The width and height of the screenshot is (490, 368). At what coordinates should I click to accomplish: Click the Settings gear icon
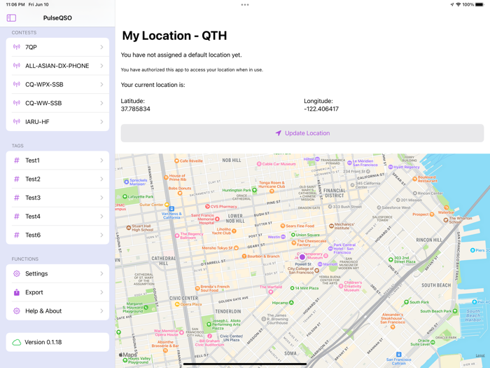[x=17, y=273]
